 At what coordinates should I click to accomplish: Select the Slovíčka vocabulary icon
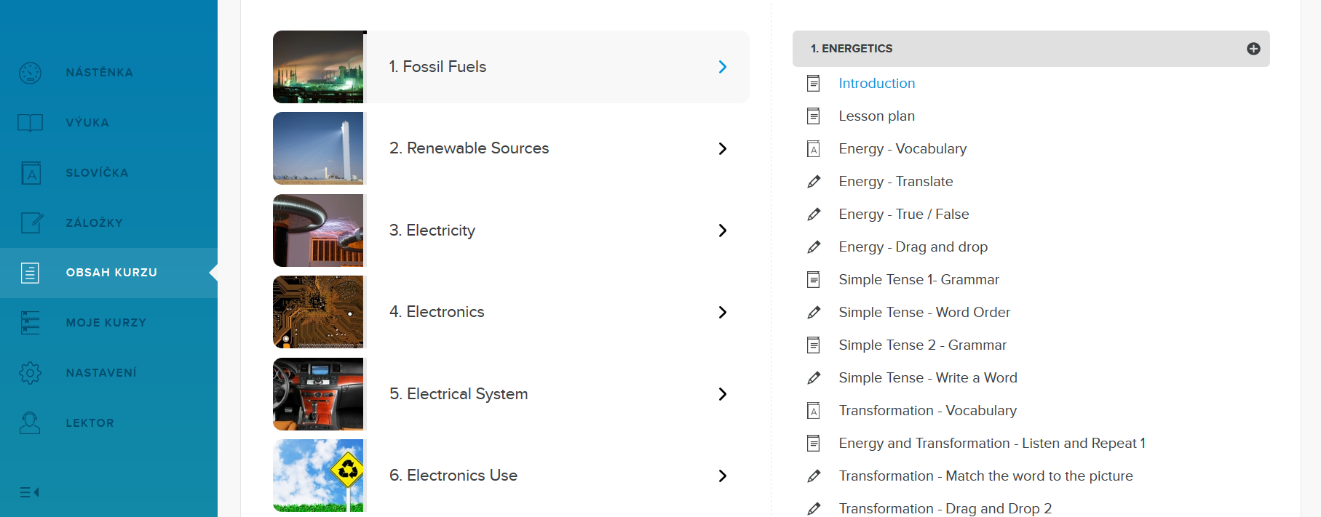[x=30, y=173]
